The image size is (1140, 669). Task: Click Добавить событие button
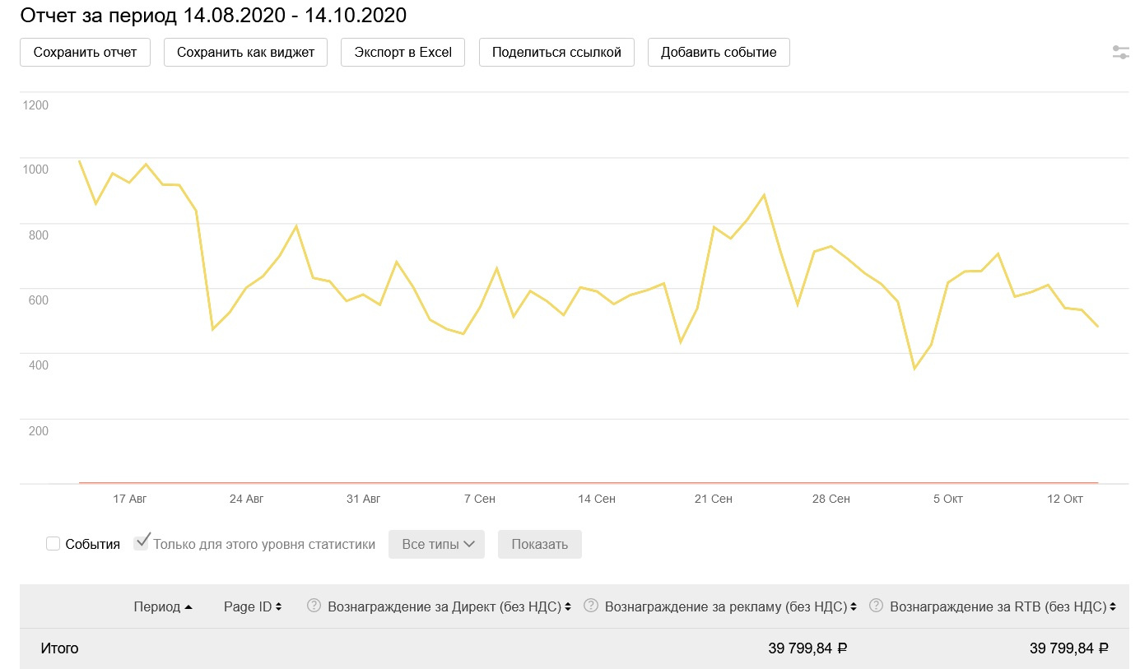[x=719, y=53]
